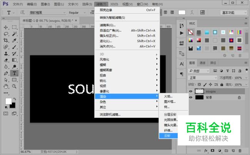Expand the 风格化 filter submenu
Image resolution: width=250 pixels, height=155 pixels.
127,59
